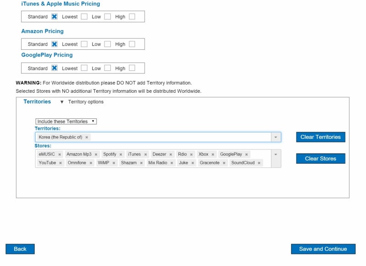Check Low for GooglePlay Pricing
This screenshot has height=266, width=366.
point(108,68)
